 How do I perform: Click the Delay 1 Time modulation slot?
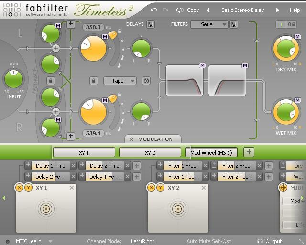tap(50, 166)
